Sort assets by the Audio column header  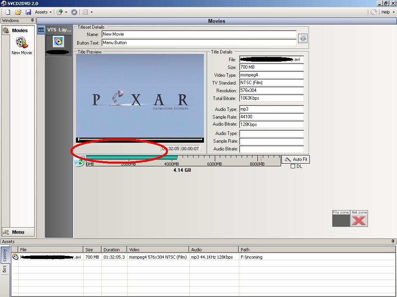point(214,250)
